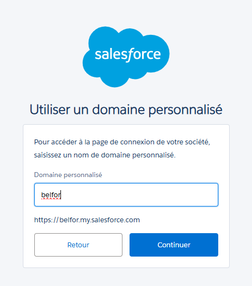Click the Pour accéder à la page instruction line
252x286 pixels.
click(122, 142)
